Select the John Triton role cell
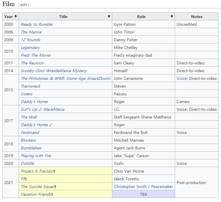The width and height of the screenshot is (221, 202). pos(144,32)
